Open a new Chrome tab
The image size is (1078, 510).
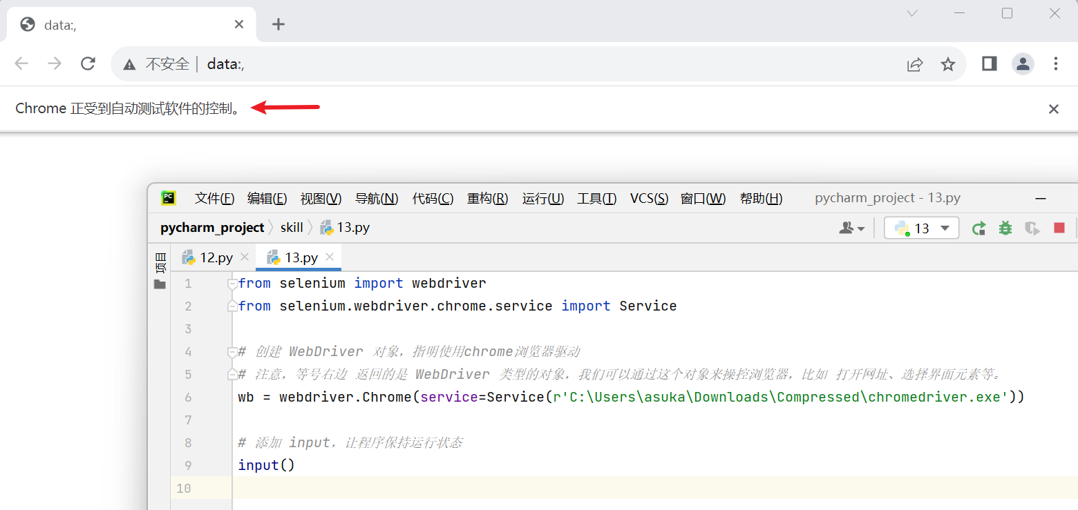pyautogui.click(x=278, y=25)
